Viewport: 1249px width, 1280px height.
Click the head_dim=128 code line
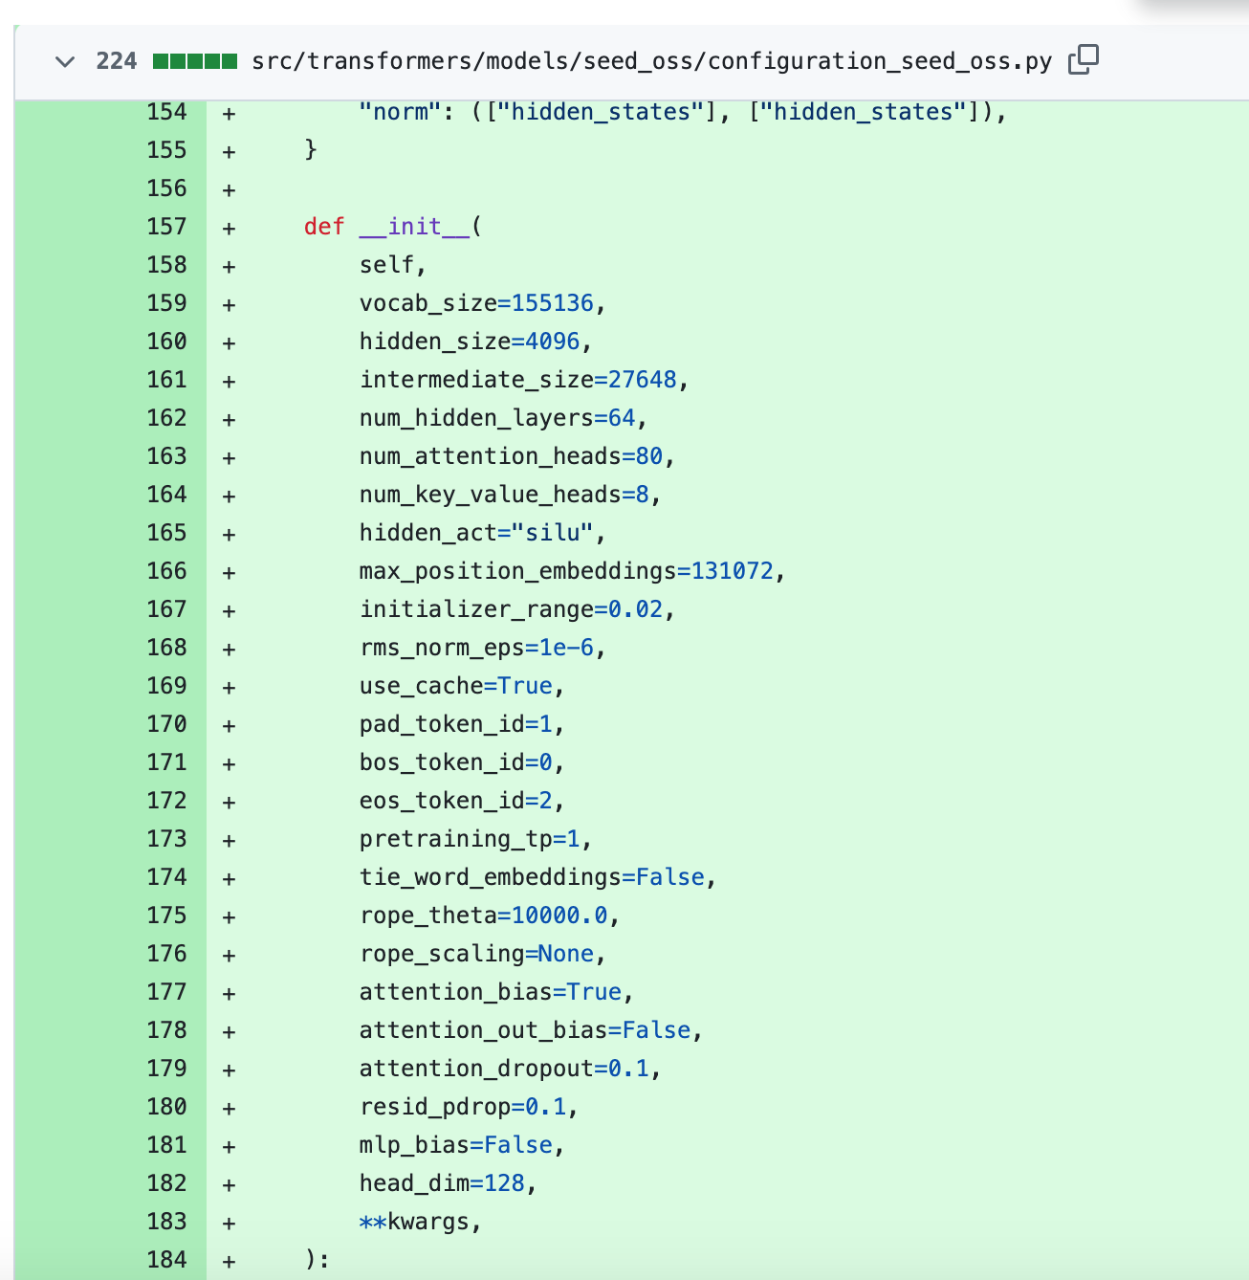point(447,1183)
